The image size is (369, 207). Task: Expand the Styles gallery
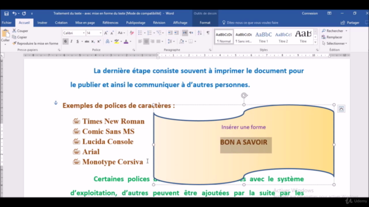tap(315, 43)
